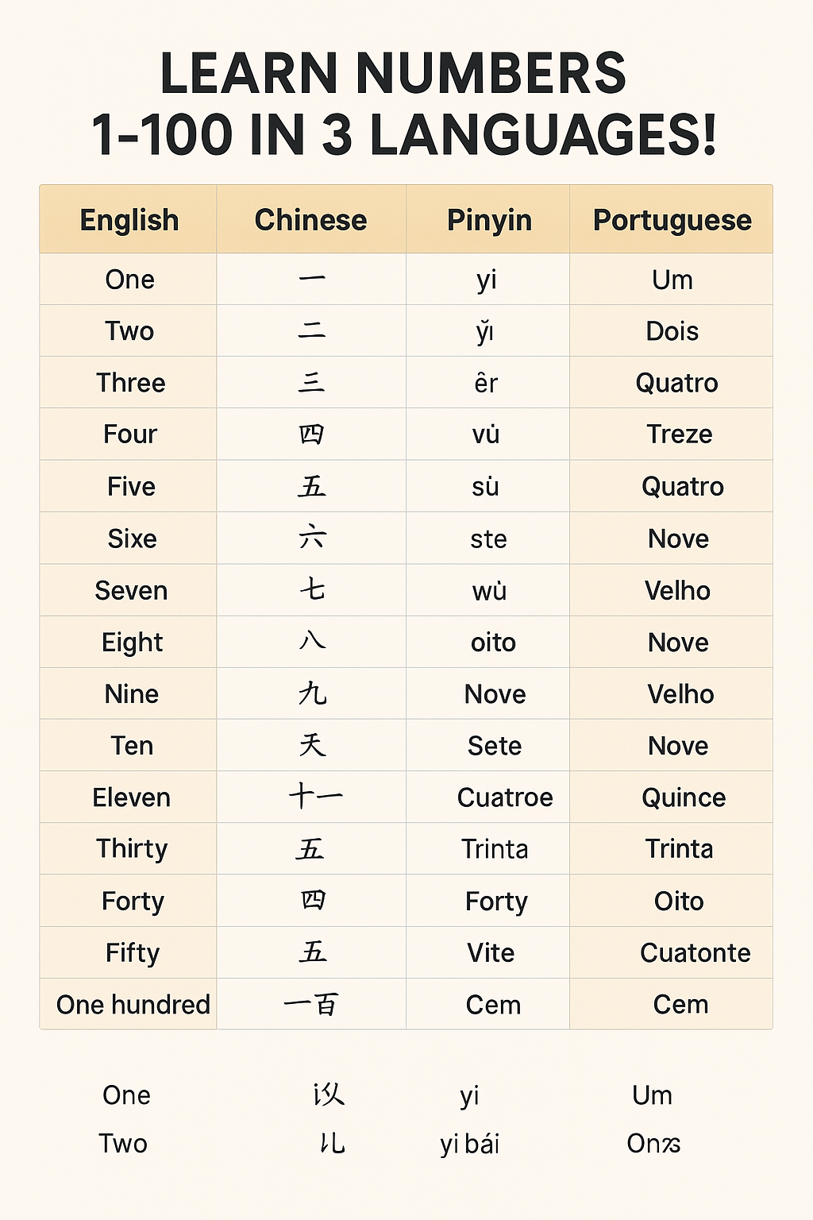Select the Portuguese column header

click(x=672, y=221)
